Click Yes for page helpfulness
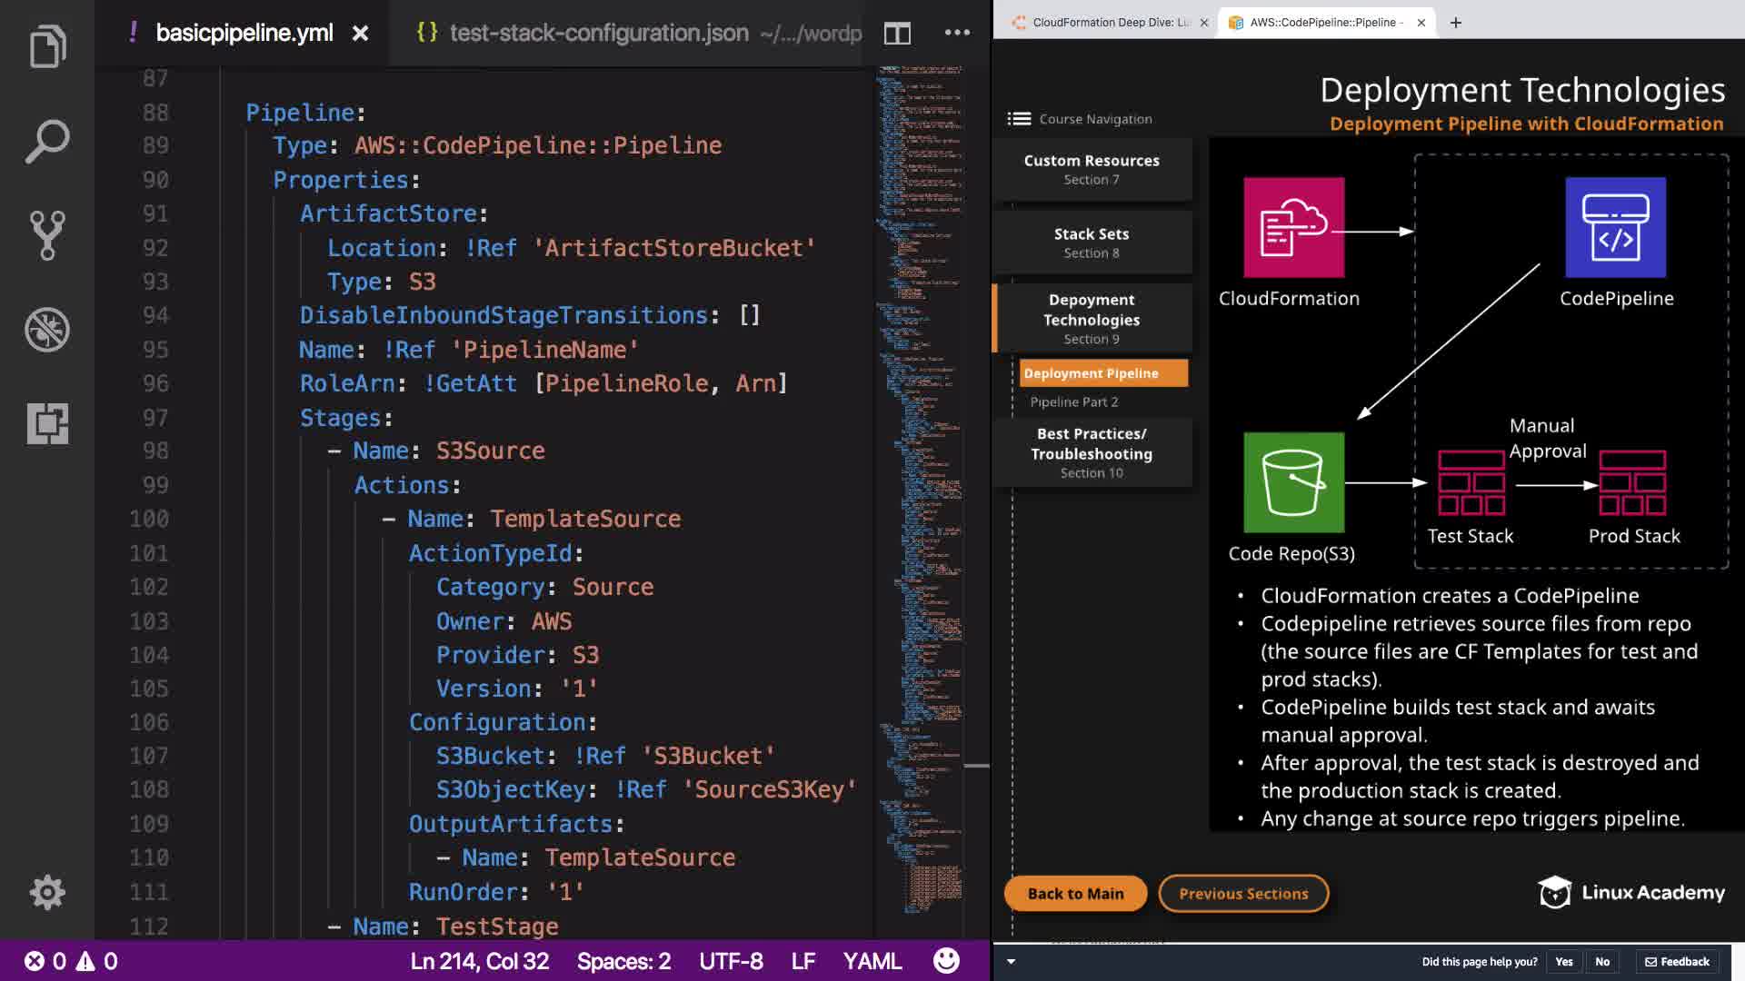Viewport: 1745px width, 981px height. 1563,961
